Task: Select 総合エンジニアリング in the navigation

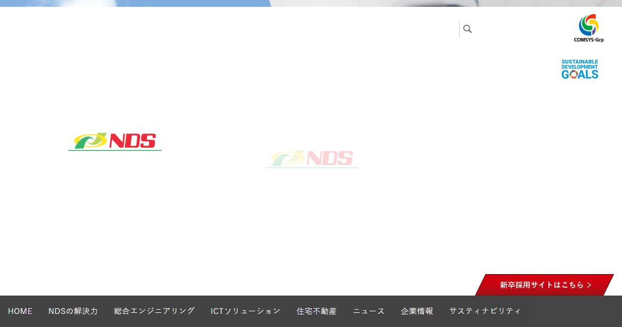Action: click(x=154, y=311)
